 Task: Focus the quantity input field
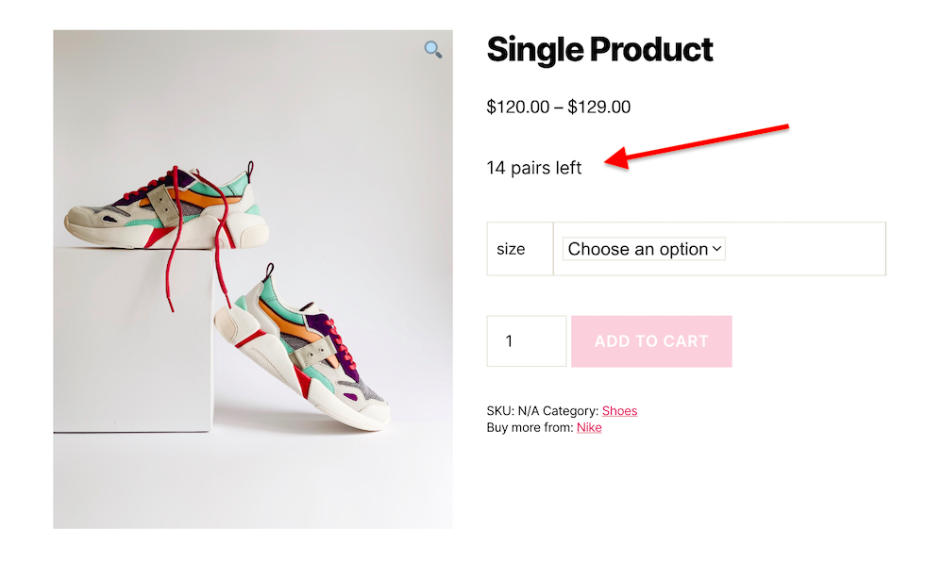point(526,341)
